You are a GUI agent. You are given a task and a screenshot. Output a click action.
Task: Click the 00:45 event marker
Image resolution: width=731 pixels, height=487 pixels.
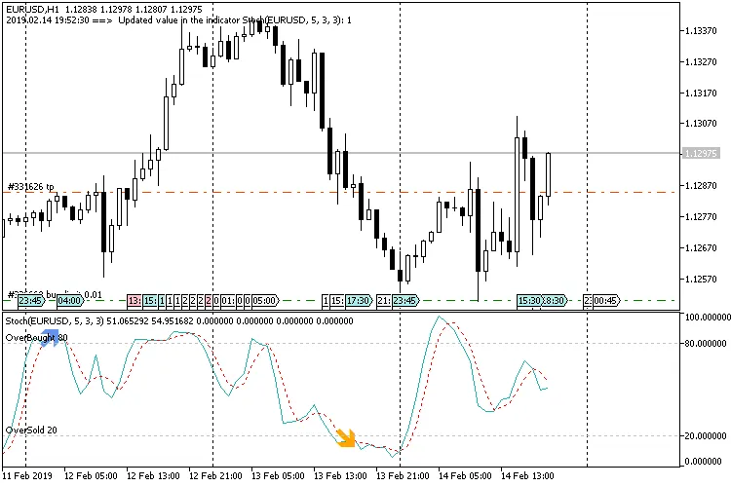pyautogui.click(x=604, y=301)
